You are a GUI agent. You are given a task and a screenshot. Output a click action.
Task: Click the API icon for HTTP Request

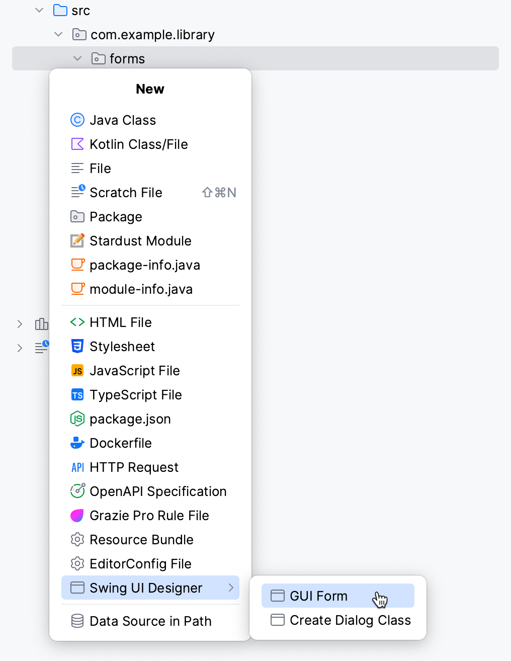click(77, 467)
